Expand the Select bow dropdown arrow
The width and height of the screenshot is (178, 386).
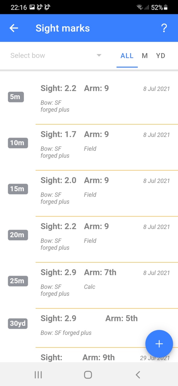tap(99, 55)
